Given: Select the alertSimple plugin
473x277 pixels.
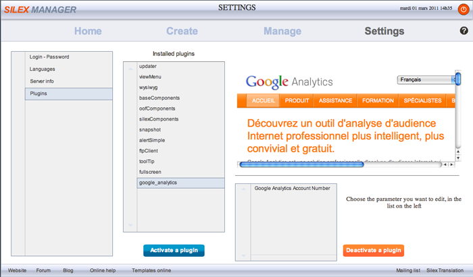Looking at the screenshot, I should tap(180, 140).
